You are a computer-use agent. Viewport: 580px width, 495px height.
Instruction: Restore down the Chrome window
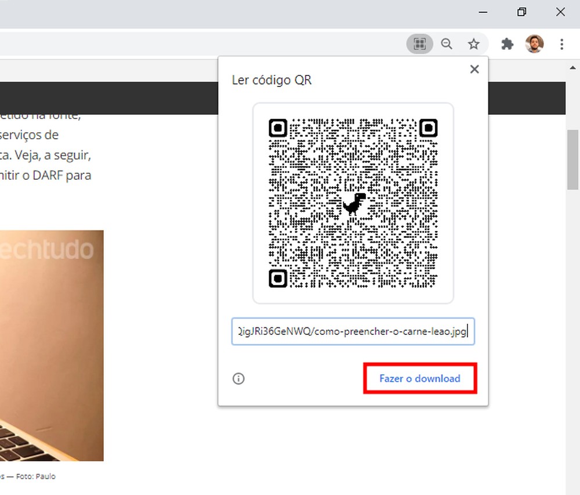pos(521,12)
